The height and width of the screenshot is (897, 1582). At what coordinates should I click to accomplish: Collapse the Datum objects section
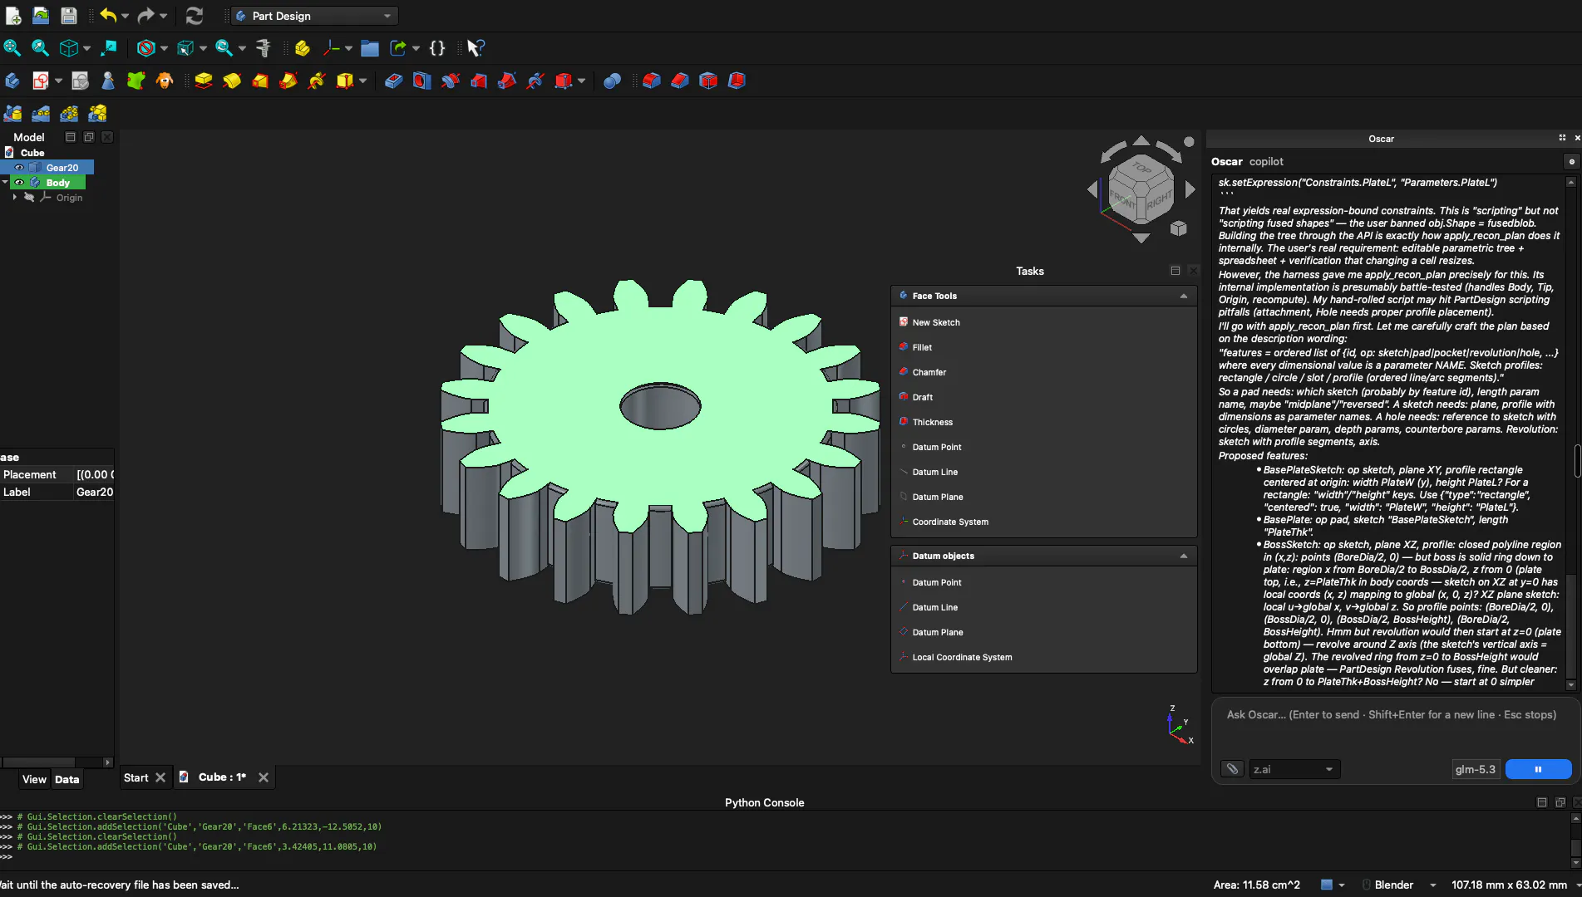click(x=1184, y=556)
